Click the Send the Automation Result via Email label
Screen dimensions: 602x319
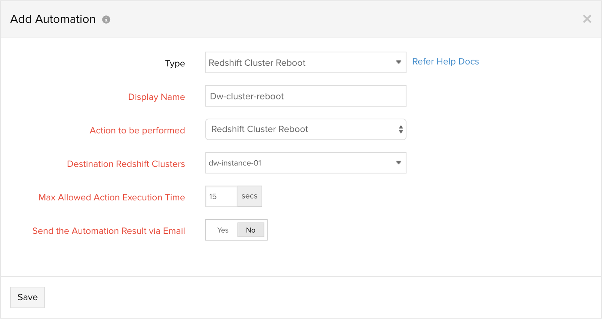(x=109, y=231)
